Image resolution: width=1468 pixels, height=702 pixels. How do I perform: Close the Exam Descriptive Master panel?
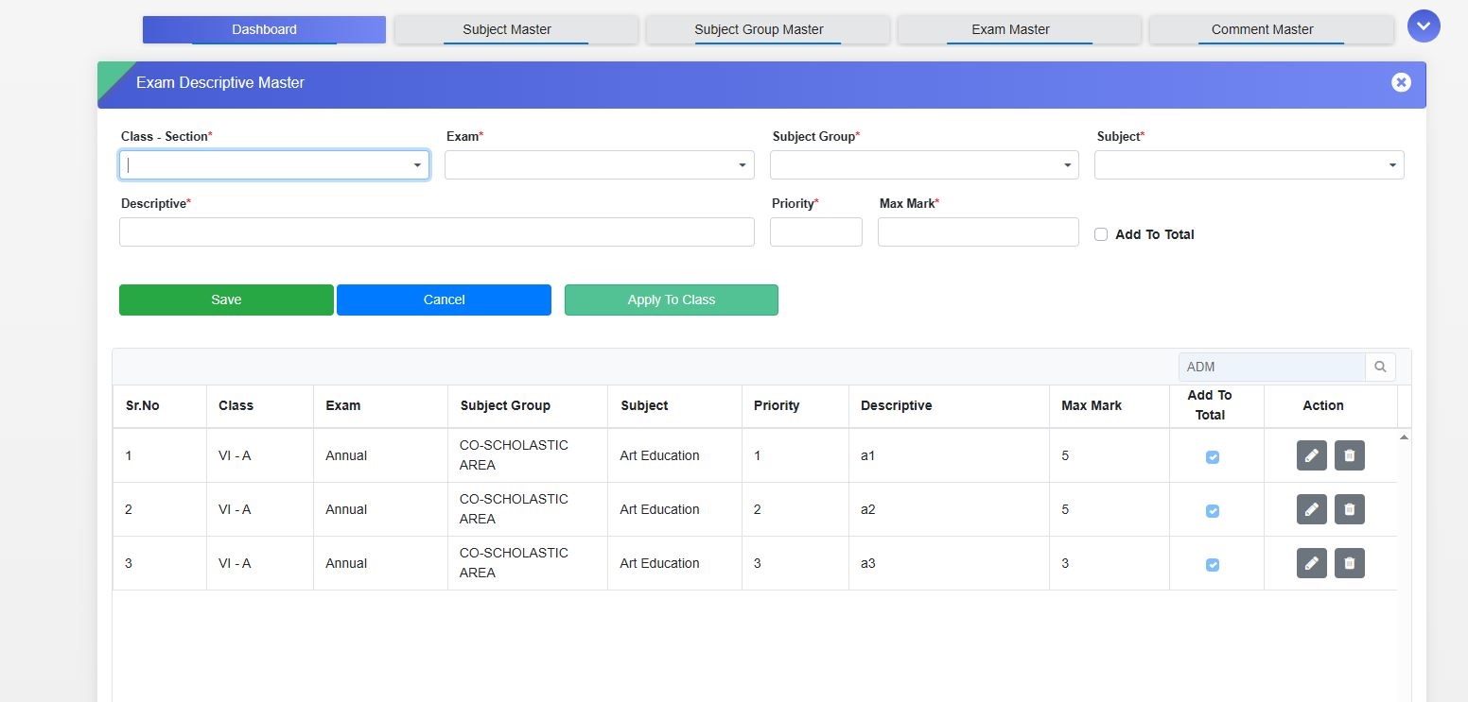[1401, 83]
